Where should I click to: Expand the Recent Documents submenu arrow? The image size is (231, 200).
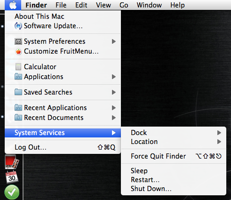pos(114,118)
